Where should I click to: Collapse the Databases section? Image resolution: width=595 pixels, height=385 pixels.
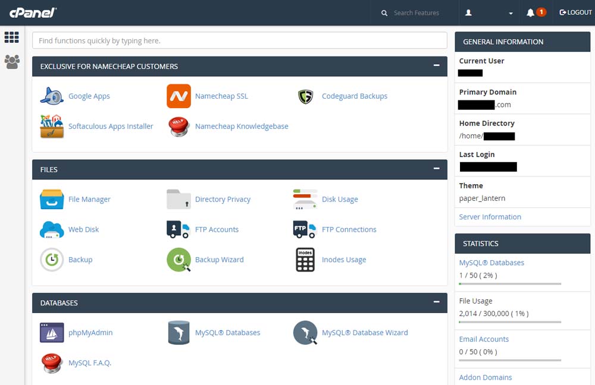436,302
